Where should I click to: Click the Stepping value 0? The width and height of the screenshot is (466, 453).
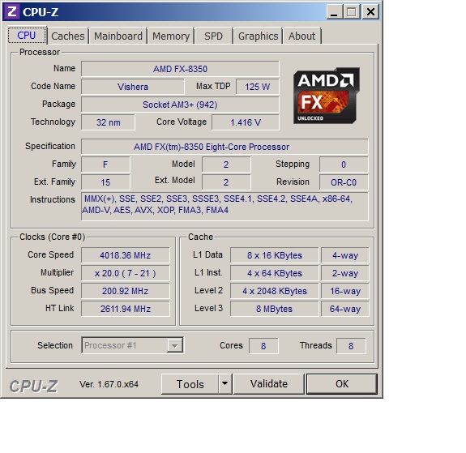344,165
